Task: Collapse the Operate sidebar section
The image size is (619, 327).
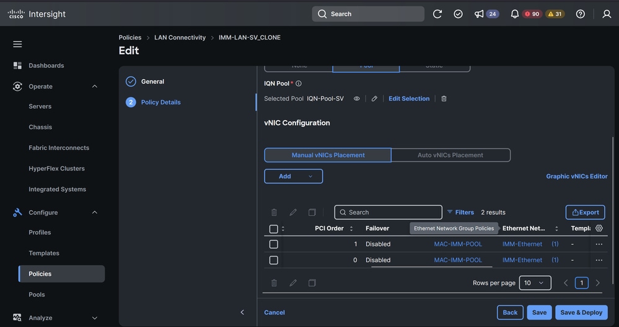Action: pos(95,87)
